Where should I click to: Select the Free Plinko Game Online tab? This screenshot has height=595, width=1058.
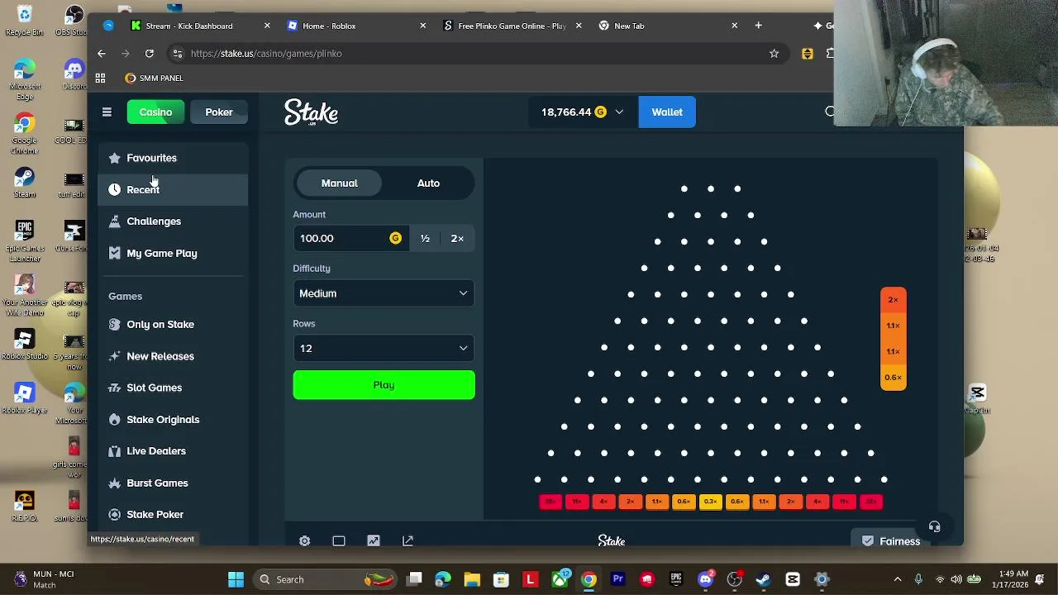pos(512,26)
